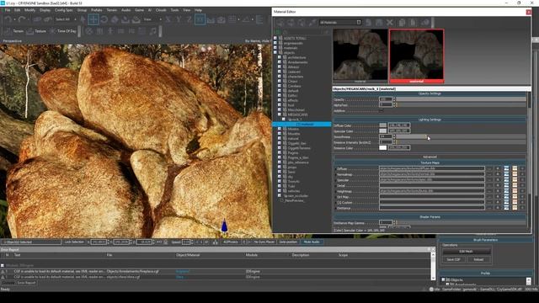Image resolution: width=539 pixels, height=303 pixels.
Task: Activate the Select arrow tool
Action: (x=83, y=19)
